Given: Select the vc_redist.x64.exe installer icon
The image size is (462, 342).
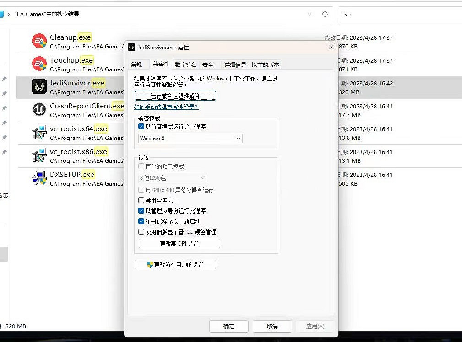Looking at the screenshot, I should coord(39,133).
